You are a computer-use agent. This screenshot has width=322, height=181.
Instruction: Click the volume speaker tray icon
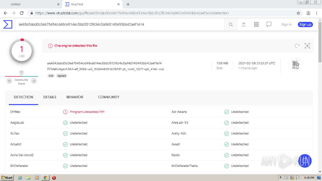pos(286,178)
